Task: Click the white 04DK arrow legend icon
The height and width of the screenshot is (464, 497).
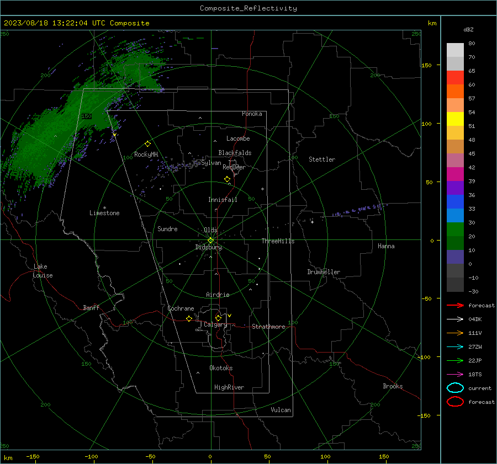Action: click(455, 319)
